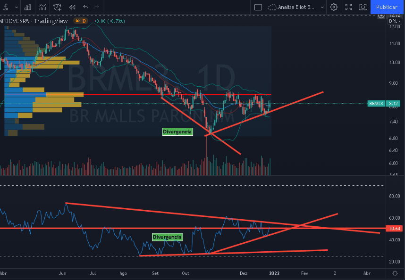Click the 6.80 price axis label
405x280 pixels.
click(393, 138)
